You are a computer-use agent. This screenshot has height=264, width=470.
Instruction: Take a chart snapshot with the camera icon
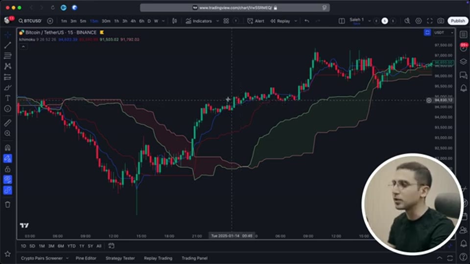pos(441,21)
